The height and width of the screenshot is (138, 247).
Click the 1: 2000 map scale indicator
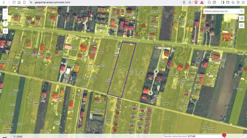(x=18, y=136)
